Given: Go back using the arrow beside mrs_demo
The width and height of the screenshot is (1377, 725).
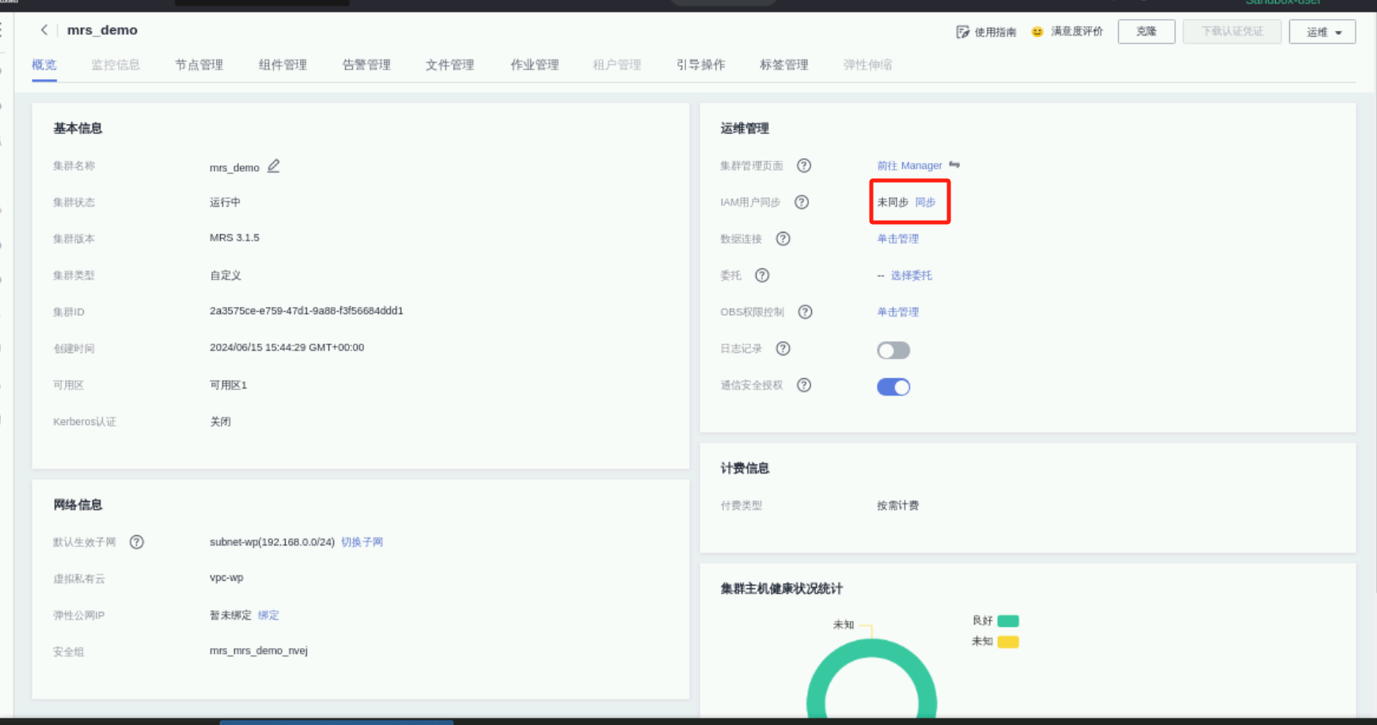Looking at the screenshot, I should coord(44,30).
